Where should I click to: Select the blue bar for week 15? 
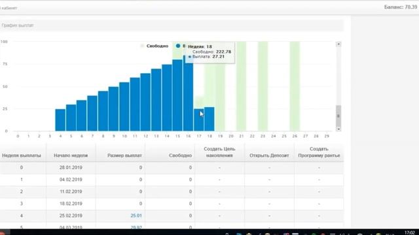[177, 95]
